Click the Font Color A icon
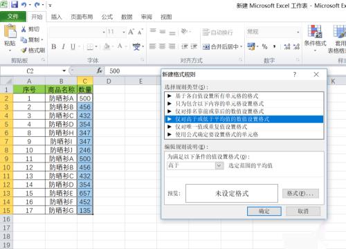Screen dimensions: 346x249 click(x=120, y=46)
